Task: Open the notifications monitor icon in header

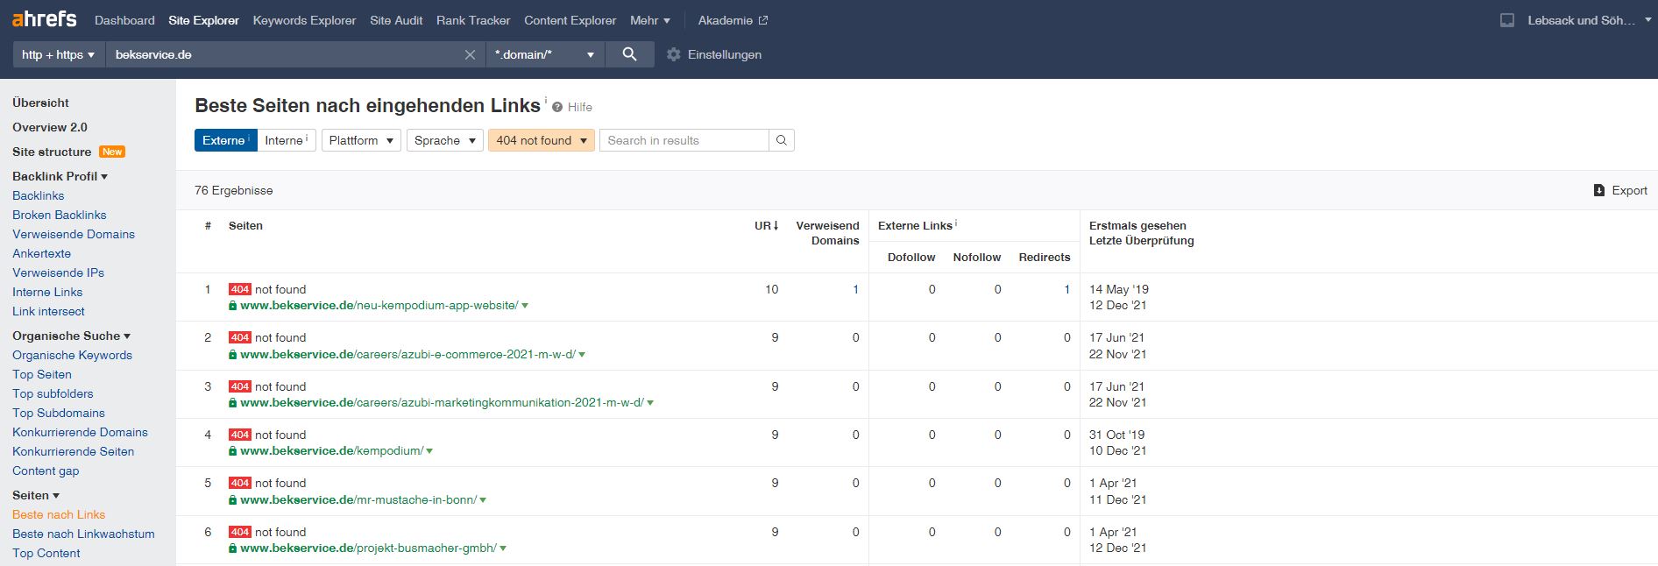Action: (1507, 20)
